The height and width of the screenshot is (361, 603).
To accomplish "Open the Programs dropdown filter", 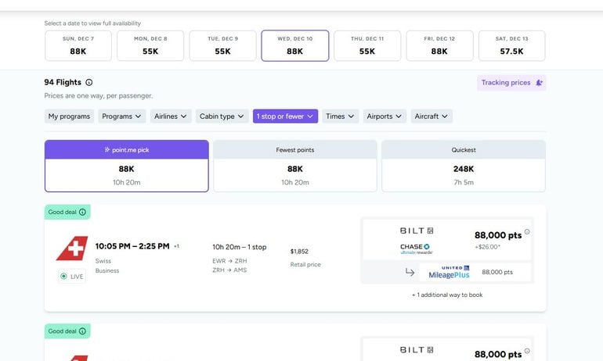I will 122,116.
